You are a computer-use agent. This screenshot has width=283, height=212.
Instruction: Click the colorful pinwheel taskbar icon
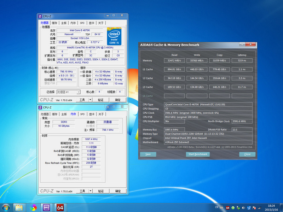click(33, 207)
